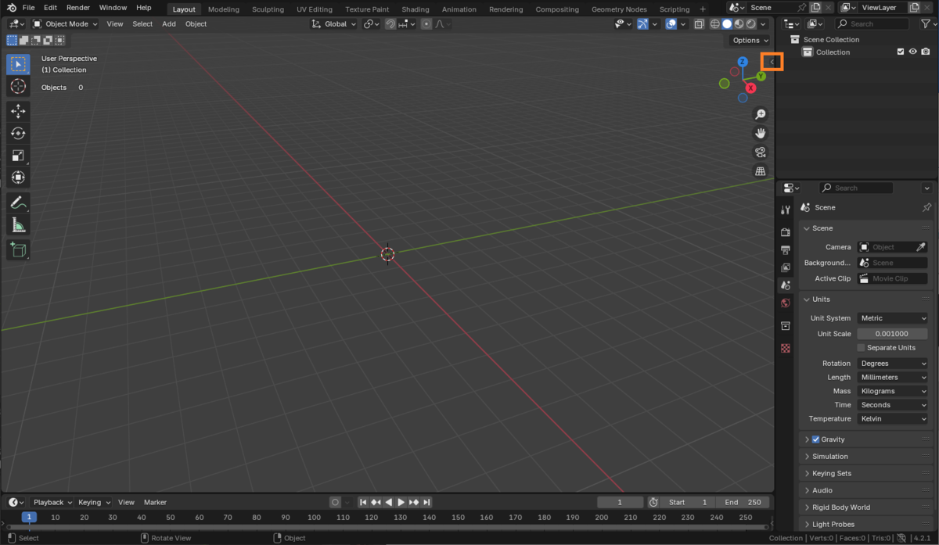This screenshot has height=545, width=939.
Task: Open the View Layer properties tab
Action: coord(786,268)
